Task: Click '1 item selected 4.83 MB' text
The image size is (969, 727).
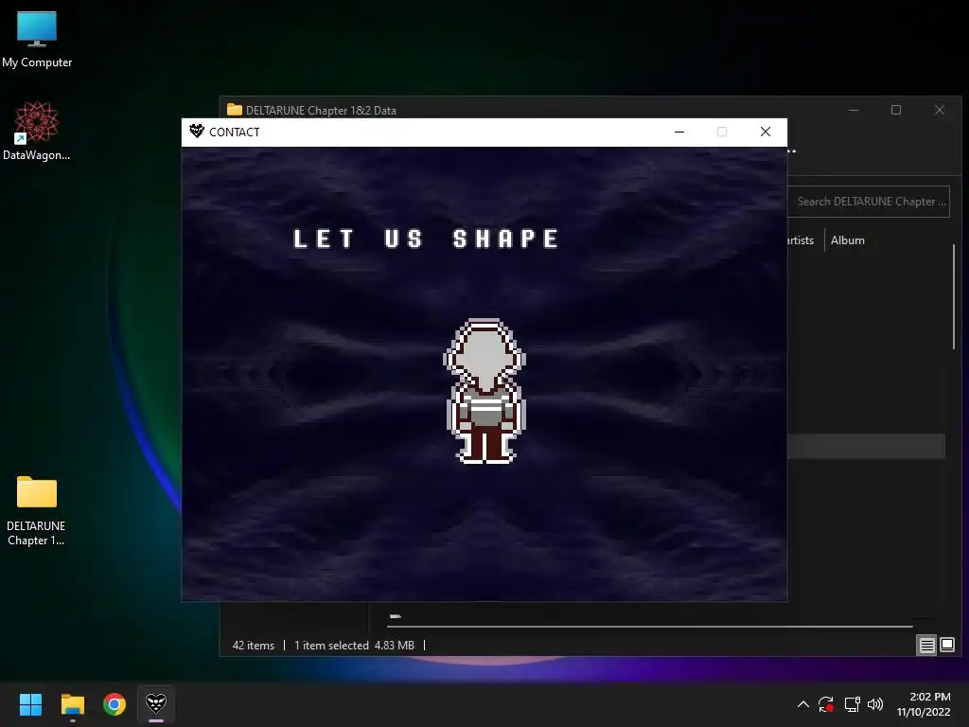Action: pyautogui.click(x=354, y=646)
